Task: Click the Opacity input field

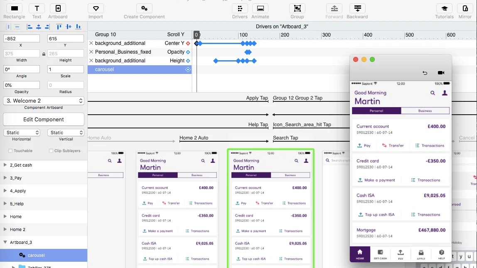Action: click(22, 85)
